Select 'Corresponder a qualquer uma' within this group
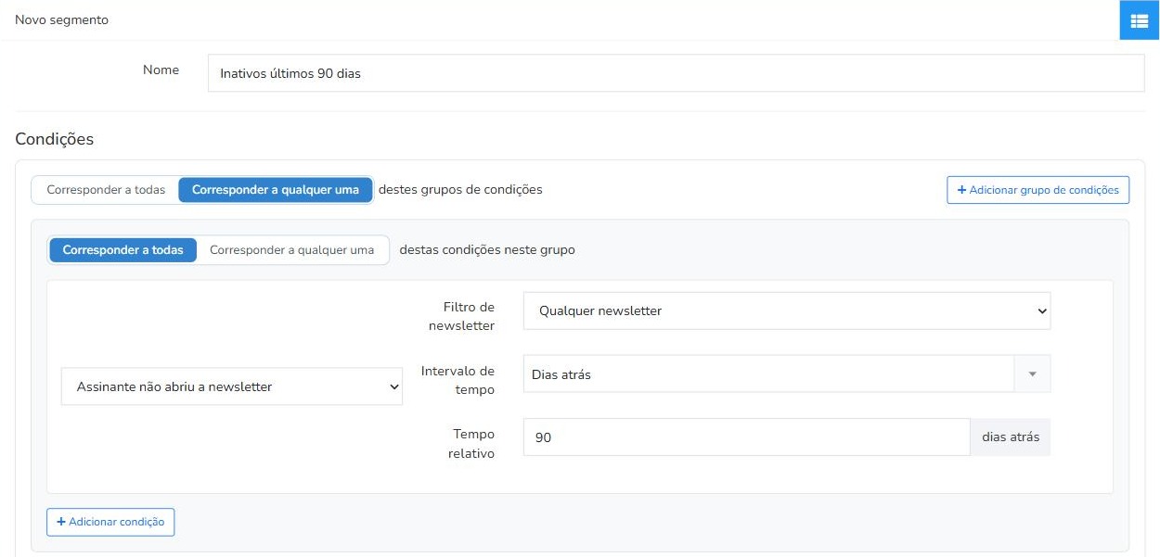 (x=292, y=250)
